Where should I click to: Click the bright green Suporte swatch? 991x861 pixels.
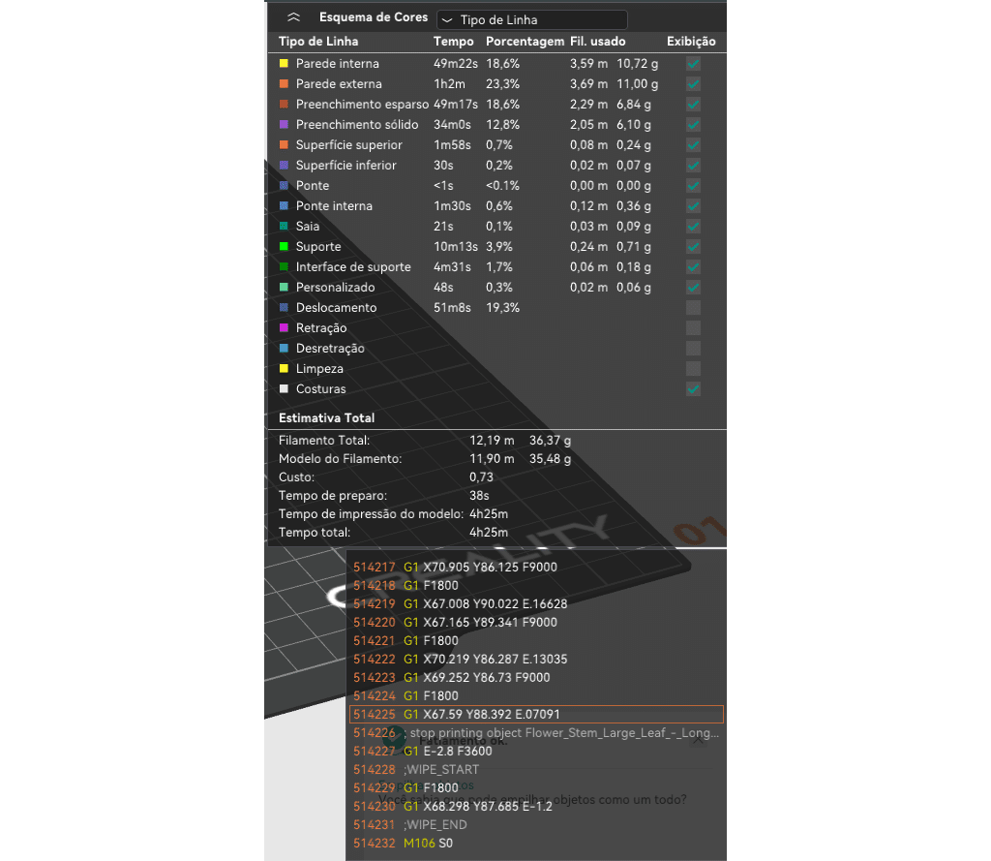click(284, 247)
